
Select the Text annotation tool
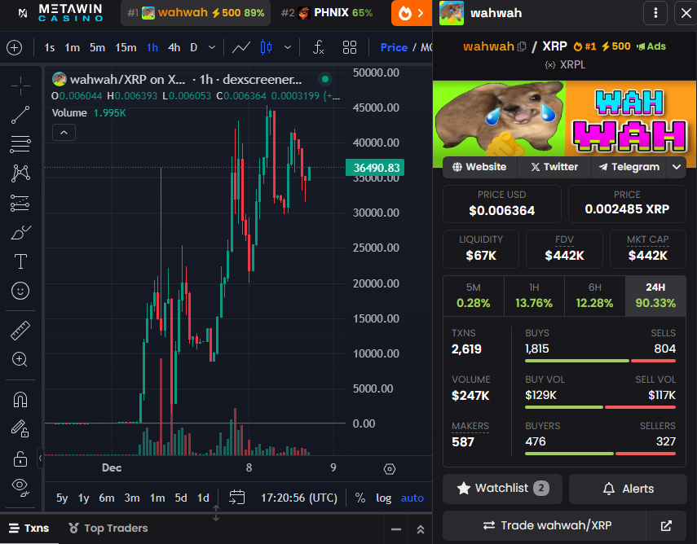(20, 261)
